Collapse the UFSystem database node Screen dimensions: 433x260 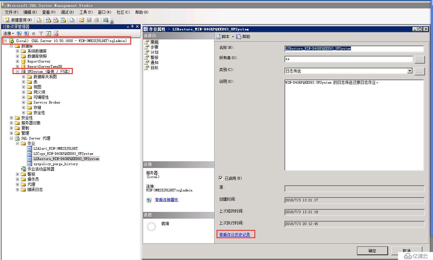[x=18, y=71]
